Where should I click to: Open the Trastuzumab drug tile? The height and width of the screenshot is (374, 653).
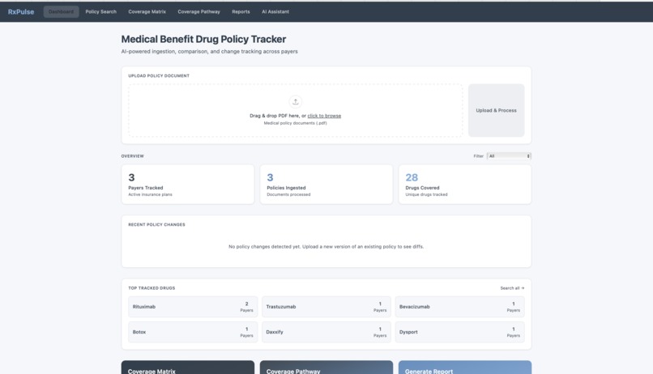(x=326, y=307)
